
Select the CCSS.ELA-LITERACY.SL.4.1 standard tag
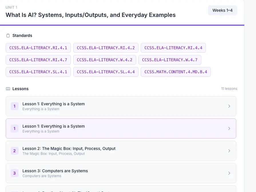click(38, 72)
